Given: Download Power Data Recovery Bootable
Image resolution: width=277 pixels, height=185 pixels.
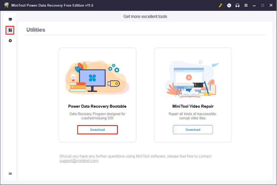Looking at the screenshot, I should click(98, 130).
